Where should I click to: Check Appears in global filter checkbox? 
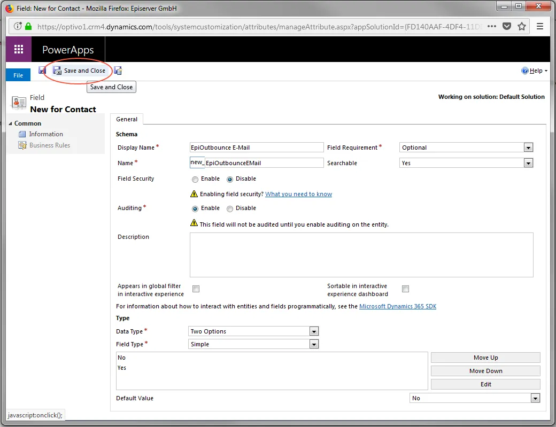(196, 289)
